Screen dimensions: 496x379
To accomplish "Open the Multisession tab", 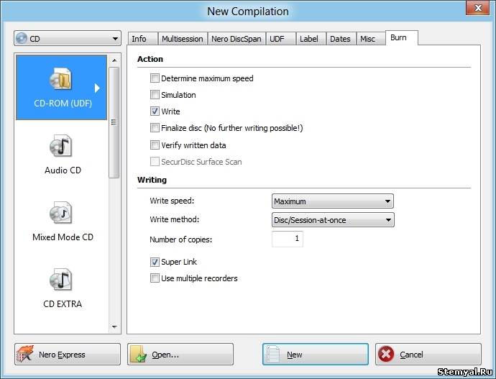I will [x=183, y=39].
